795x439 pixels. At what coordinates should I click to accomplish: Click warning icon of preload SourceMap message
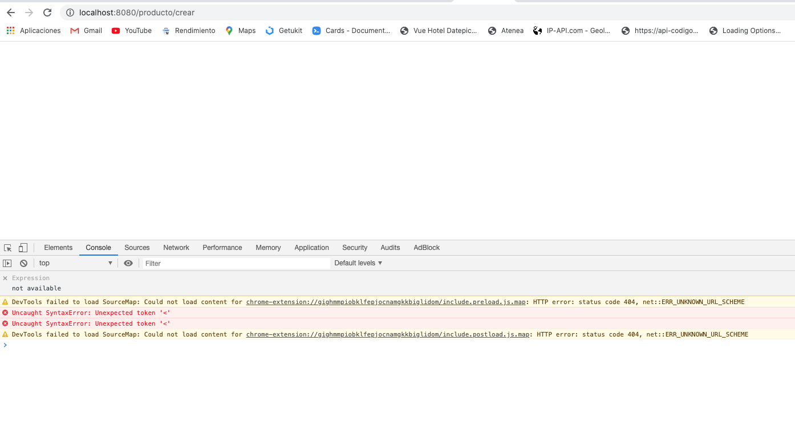[x=5, y=302]
